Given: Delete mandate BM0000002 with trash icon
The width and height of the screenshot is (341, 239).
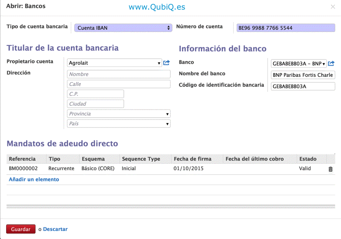Looking at the screenshot, I should [330, 169].
